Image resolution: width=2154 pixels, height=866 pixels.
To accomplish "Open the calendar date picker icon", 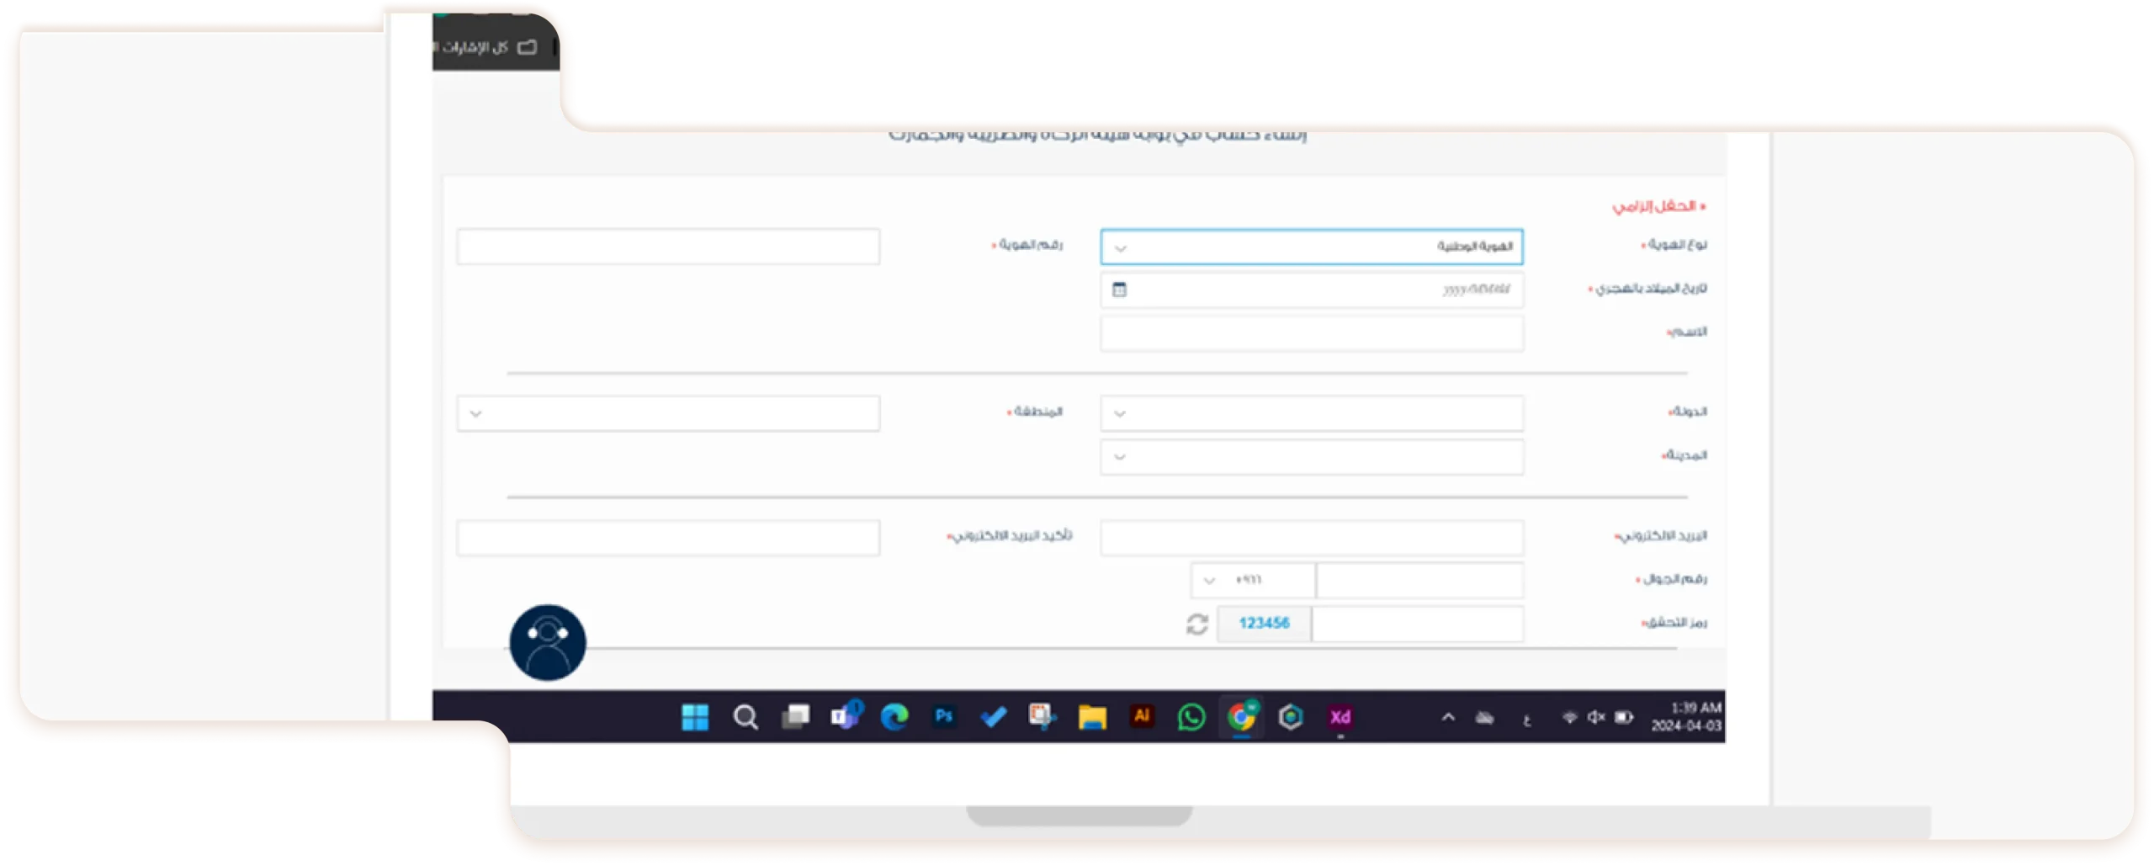I will tap(1119, 290).
